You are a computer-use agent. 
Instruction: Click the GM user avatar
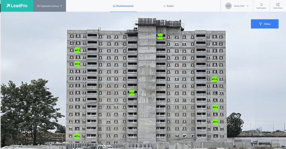[x=228, y=6]
